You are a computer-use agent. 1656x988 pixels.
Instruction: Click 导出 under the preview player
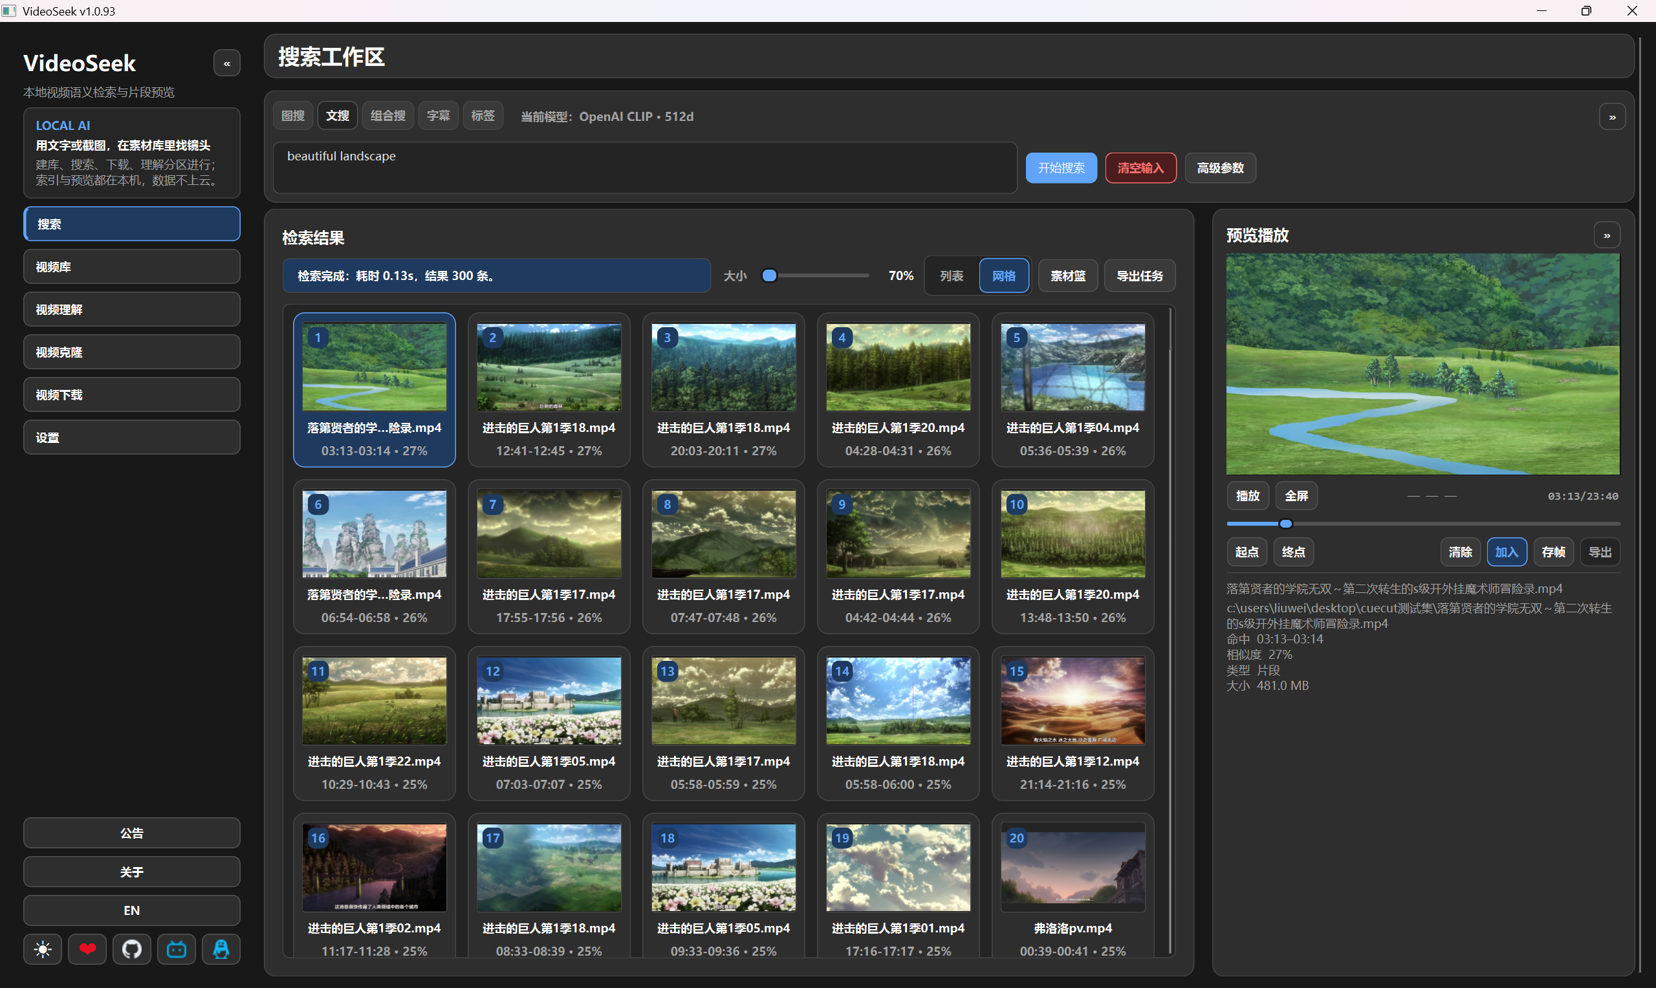1600,552
